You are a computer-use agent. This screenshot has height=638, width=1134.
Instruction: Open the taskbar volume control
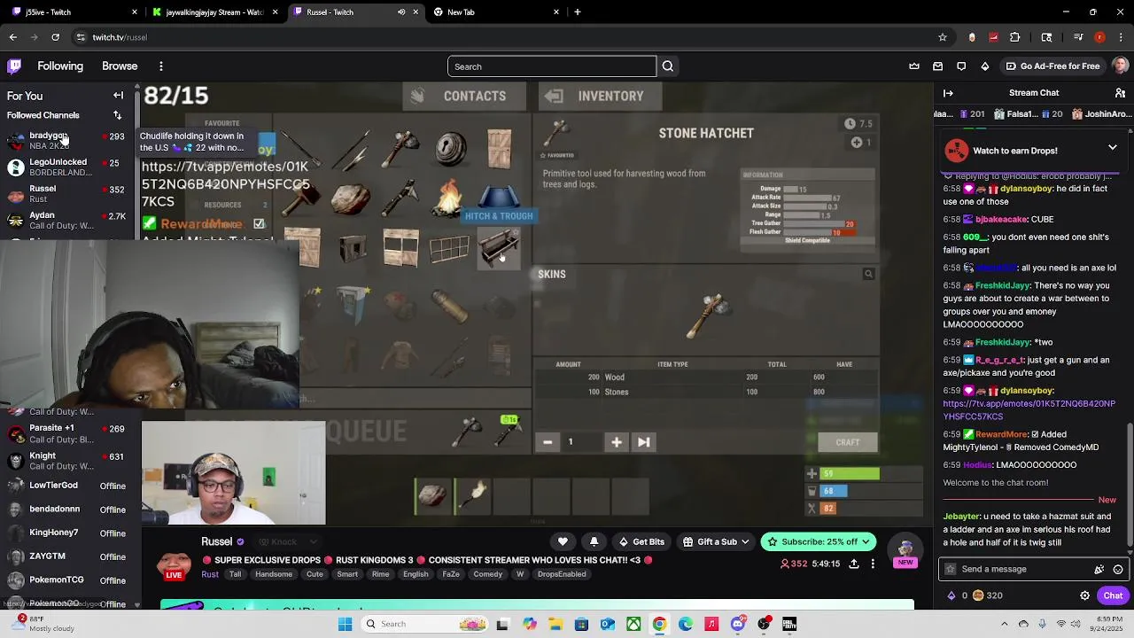coord(1077,624)
